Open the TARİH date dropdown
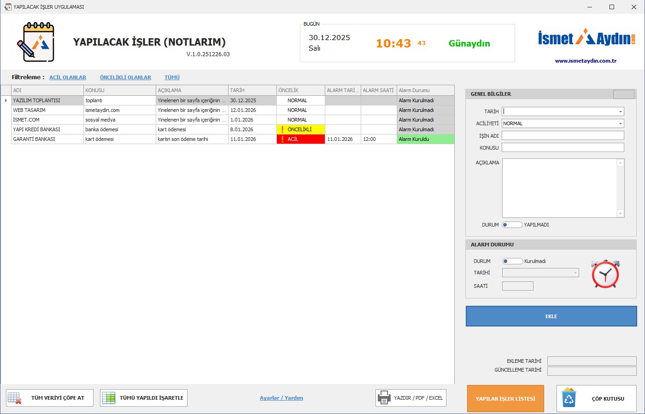645x414 pixels. coord(620,111)
